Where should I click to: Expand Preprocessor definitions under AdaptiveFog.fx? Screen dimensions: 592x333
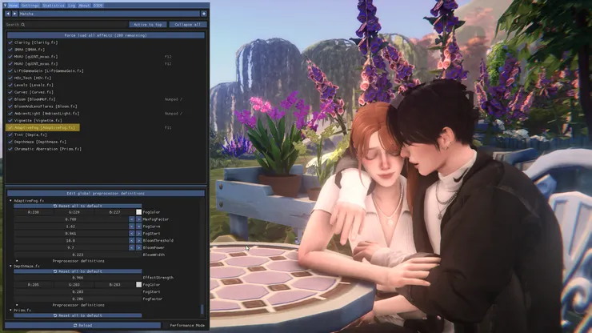coord(17,261)
